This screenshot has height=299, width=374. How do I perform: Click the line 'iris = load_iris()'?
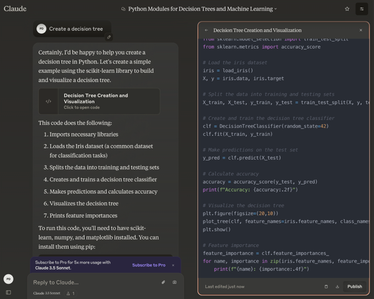coord(228,70)
